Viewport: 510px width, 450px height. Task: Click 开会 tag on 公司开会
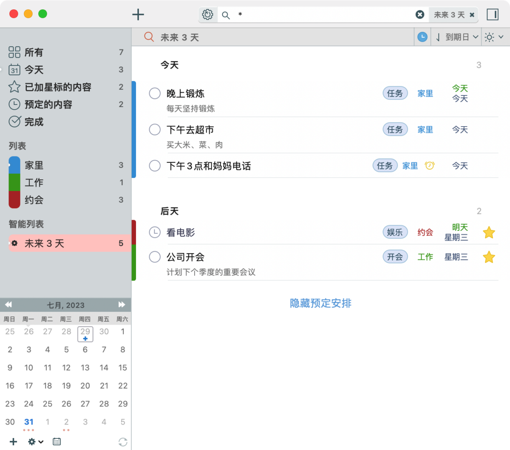pos(395,257)
